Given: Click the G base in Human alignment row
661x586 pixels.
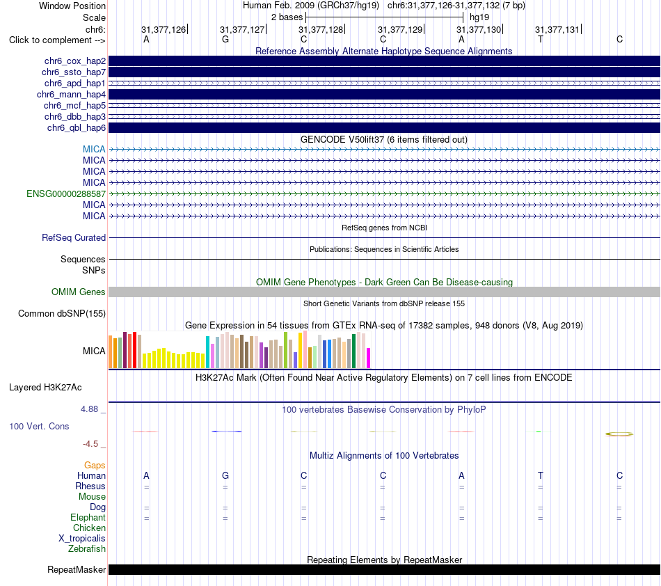Looking at the screenshot, I should (x=225, y=475).
